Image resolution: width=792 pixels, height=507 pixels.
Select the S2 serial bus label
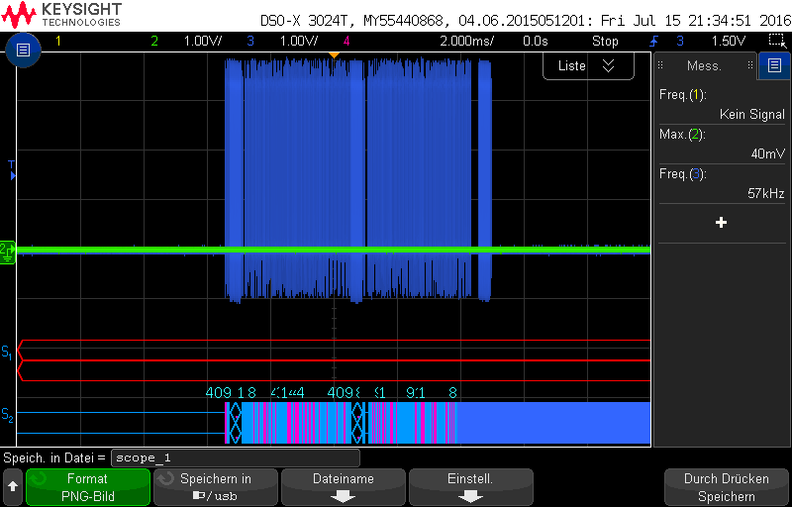coord(7,415)
